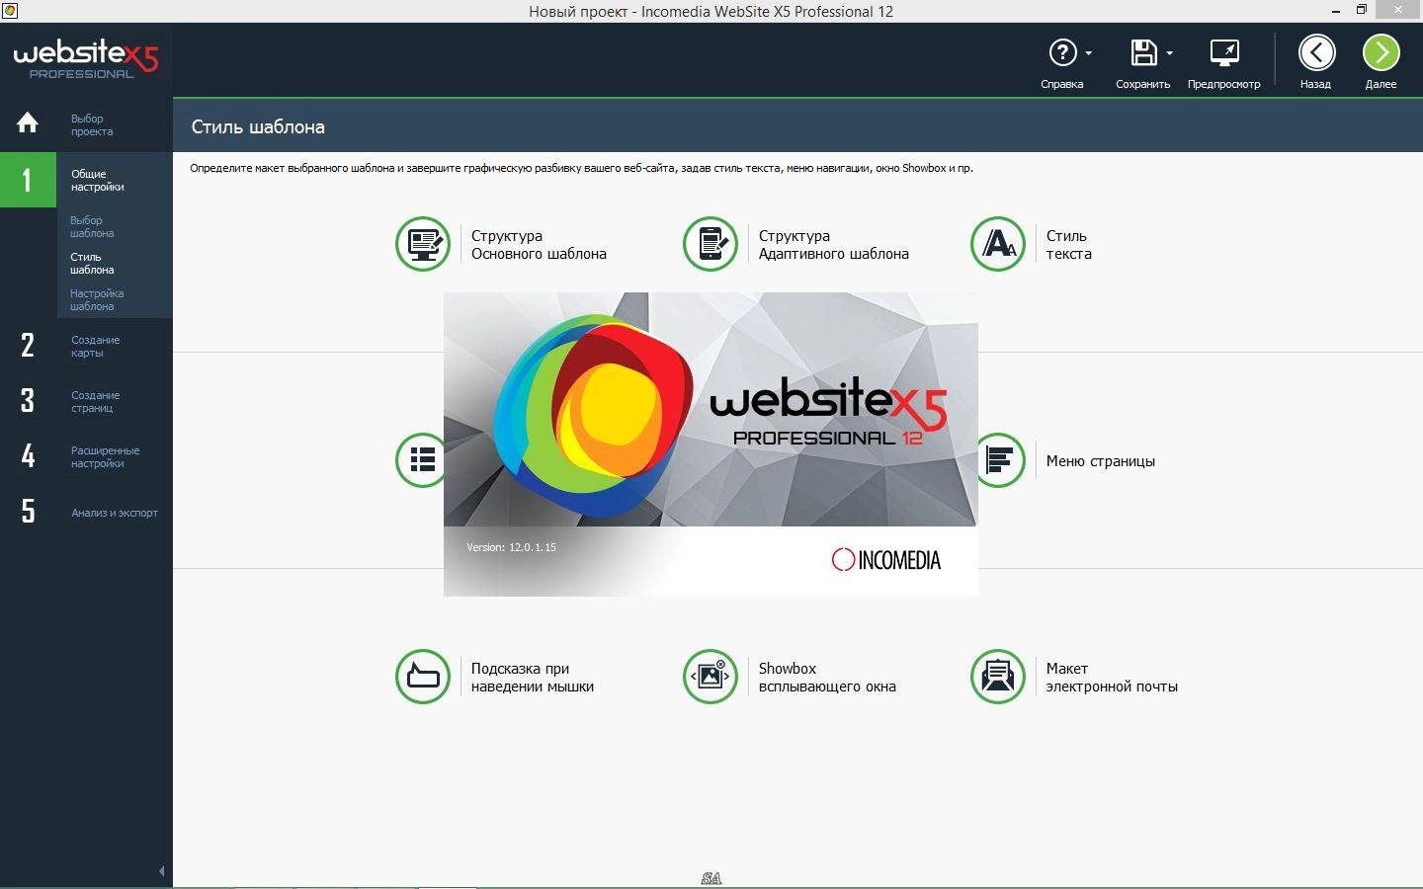The image size is (1423, 889).
Task: Click the Стиль шаблона page heading
Action: coord(258,126)
